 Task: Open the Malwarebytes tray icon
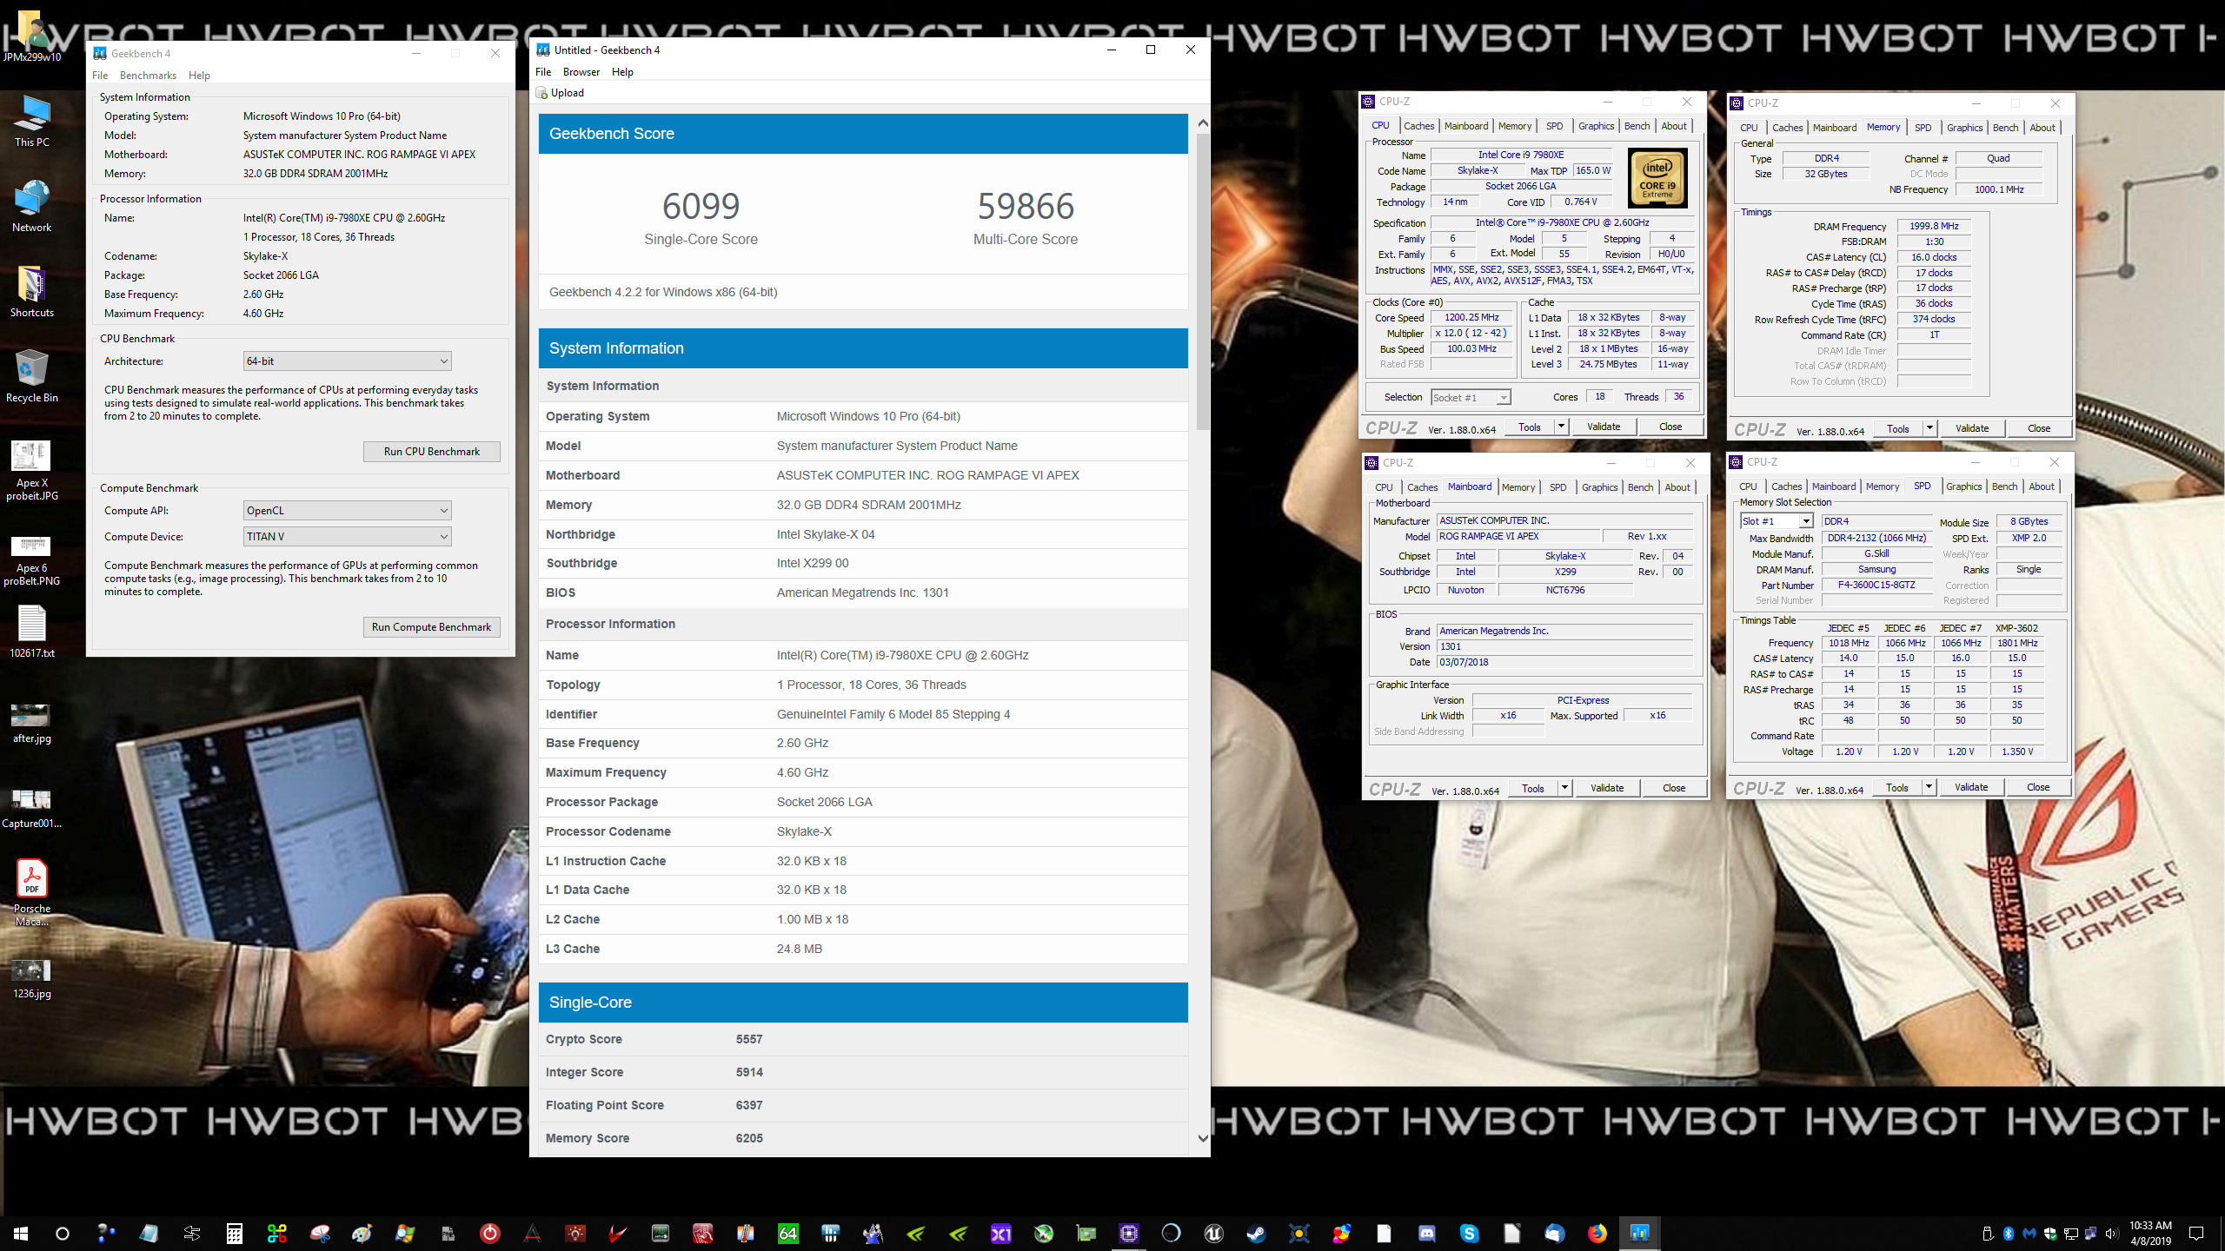(x=2029, y=1234)
